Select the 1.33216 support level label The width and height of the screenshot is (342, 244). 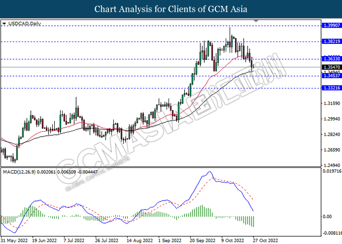[332, 88]
